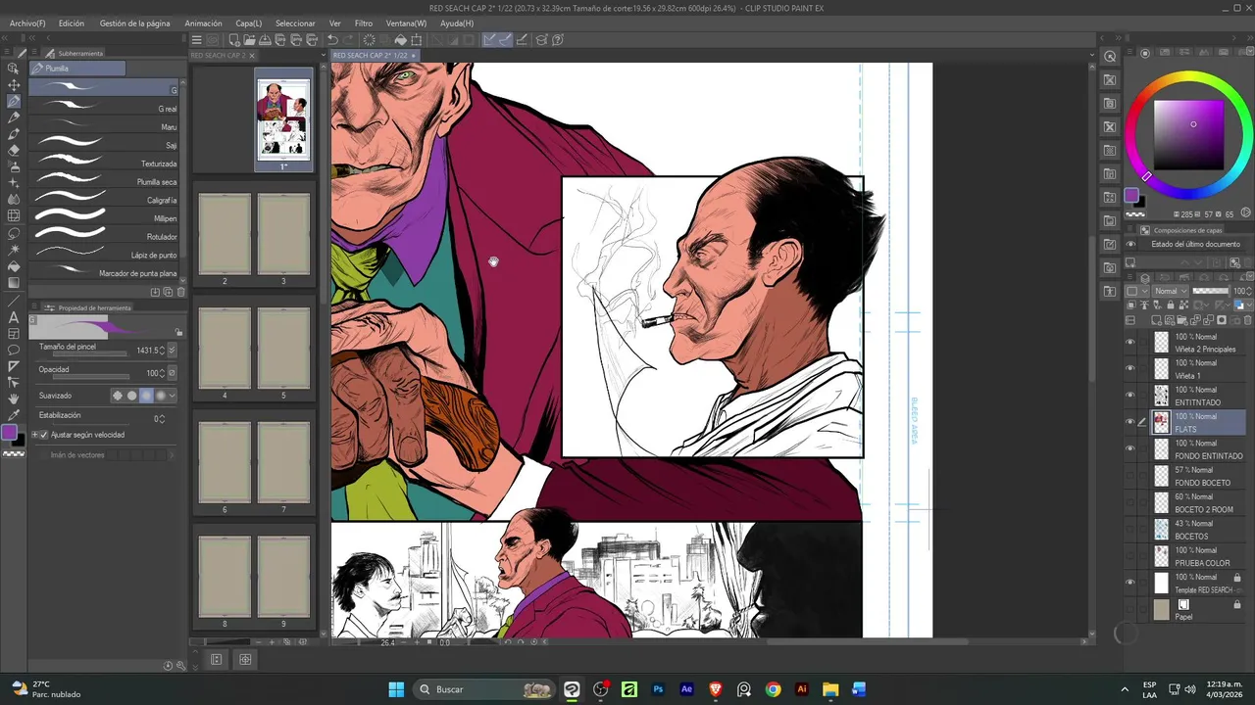Screen dimensions: 1255x705
Task: Select the Move layer tool
Action: pos(14,85)
